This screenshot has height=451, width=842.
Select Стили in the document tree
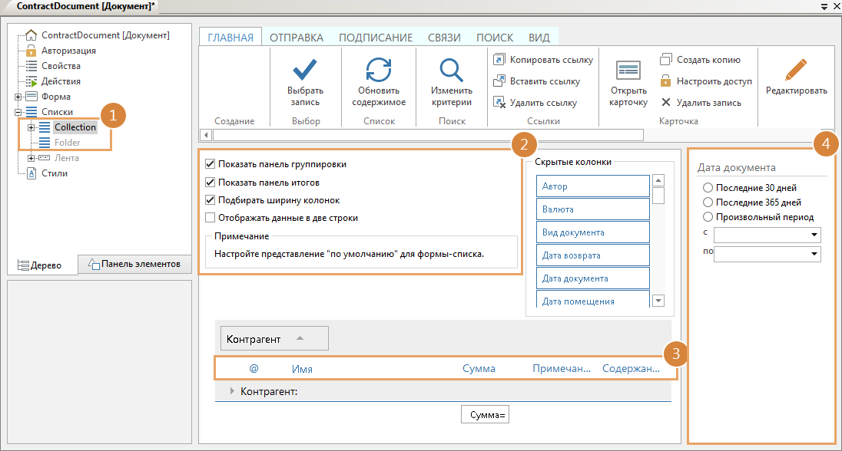coord(55,173)
